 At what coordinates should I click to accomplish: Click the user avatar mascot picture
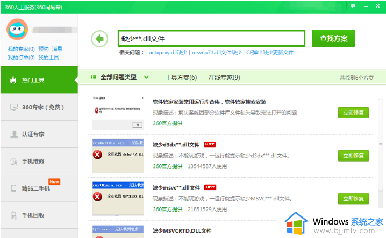click(x=17, y=30)
